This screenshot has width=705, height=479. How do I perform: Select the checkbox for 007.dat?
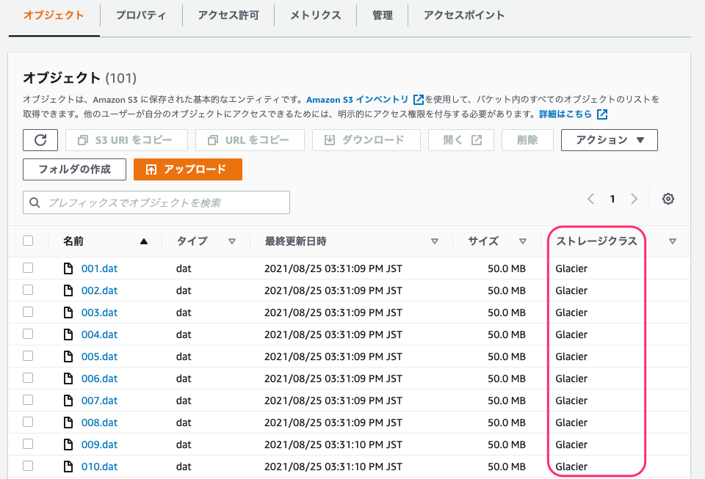pos(28,400)
